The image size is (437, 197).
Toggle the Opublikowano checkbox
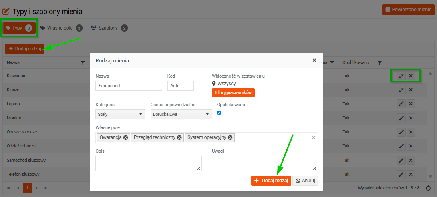[x=219, y=113]
